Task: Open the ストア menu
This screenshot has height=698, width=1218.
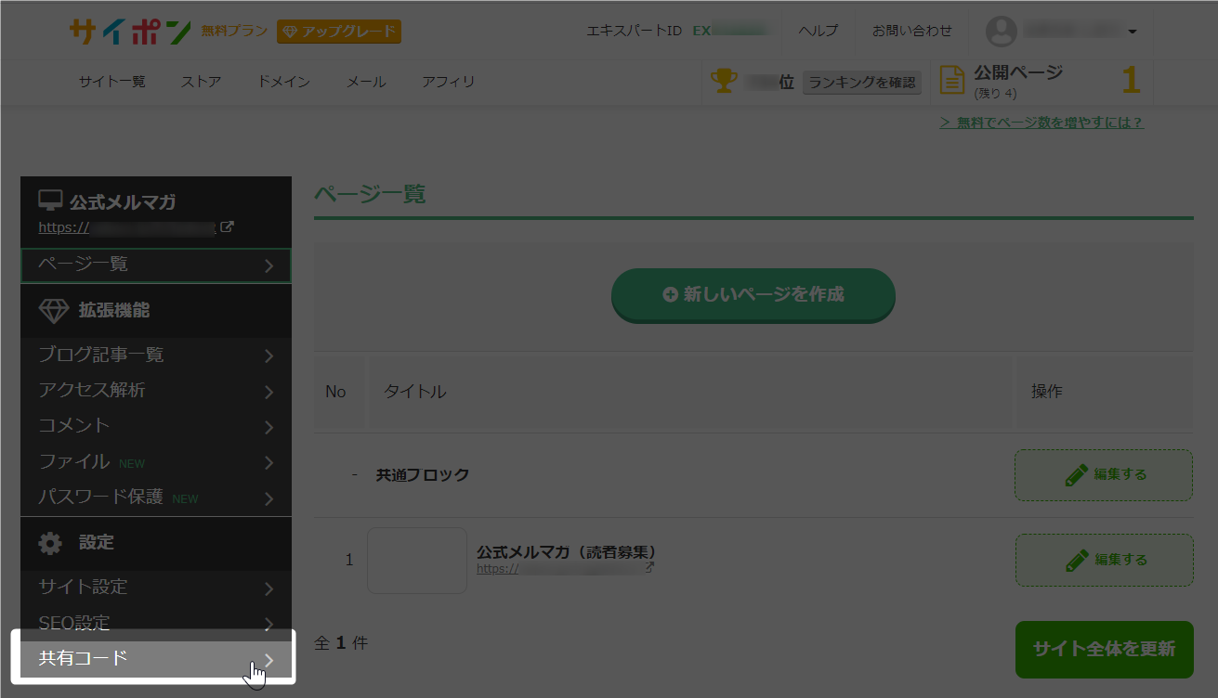Action: (x=202, y=82)
